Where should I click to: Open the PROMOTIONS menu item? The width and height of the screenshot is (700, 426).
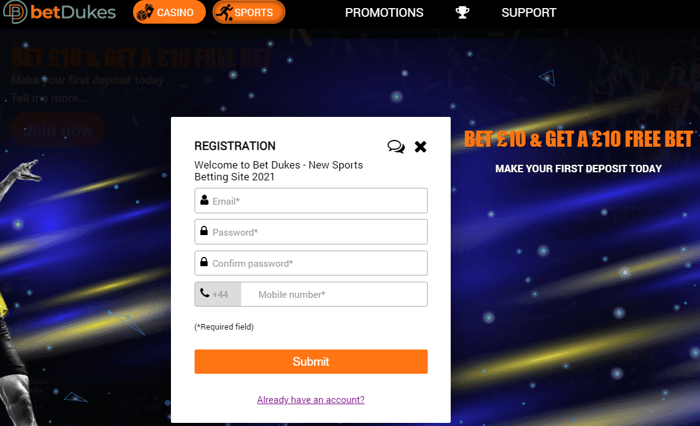384,12
